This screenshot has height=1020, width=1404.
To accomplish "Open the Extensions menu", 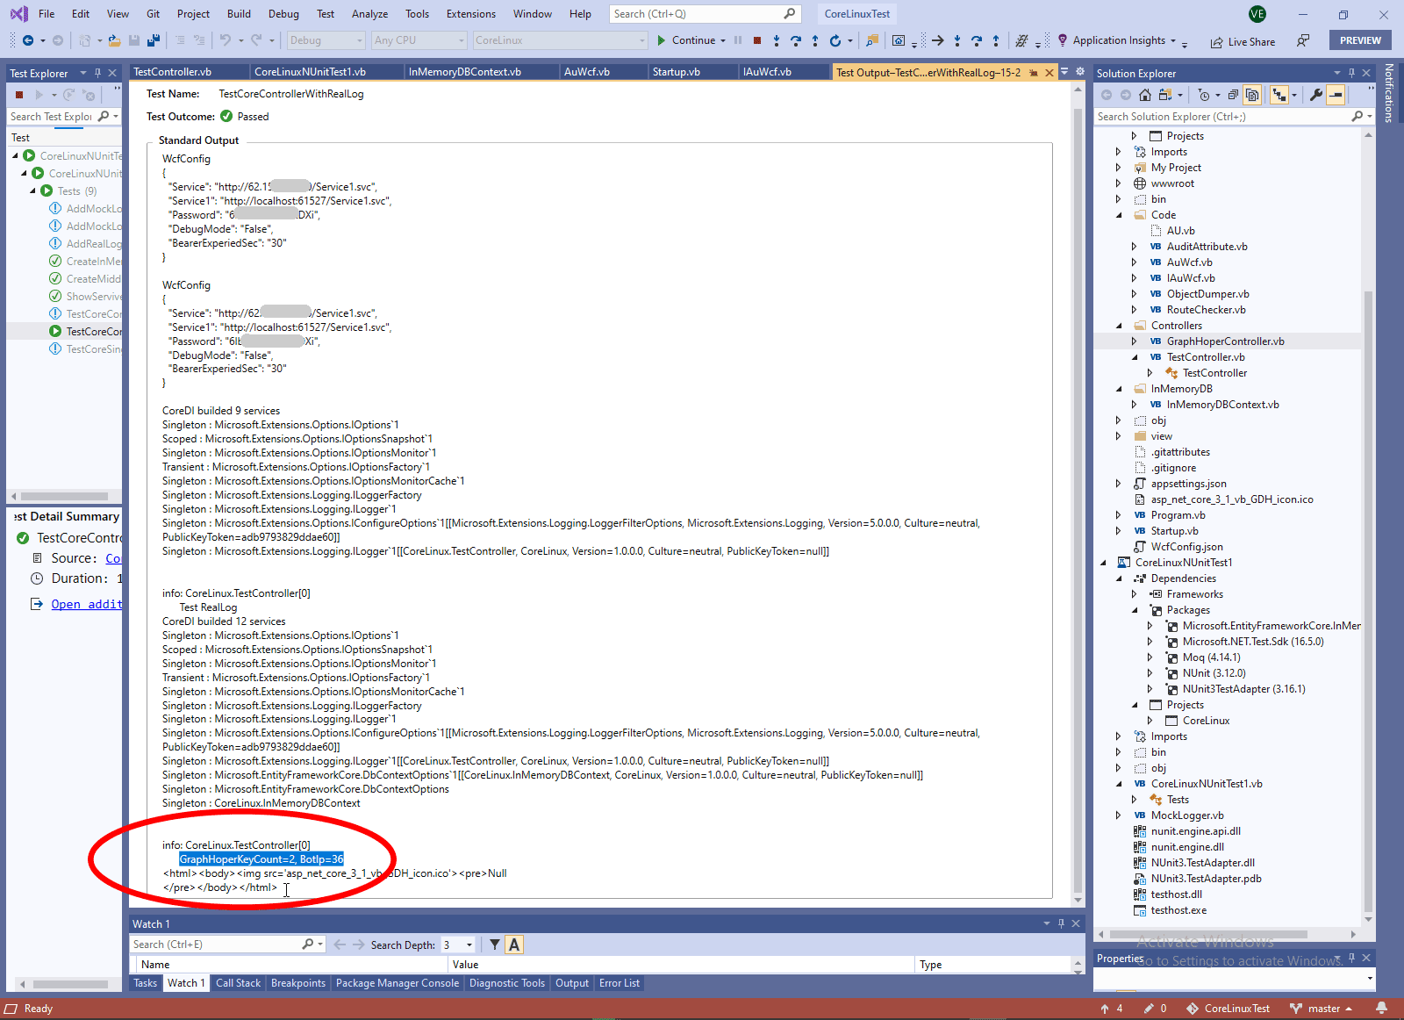I will 471,14.
